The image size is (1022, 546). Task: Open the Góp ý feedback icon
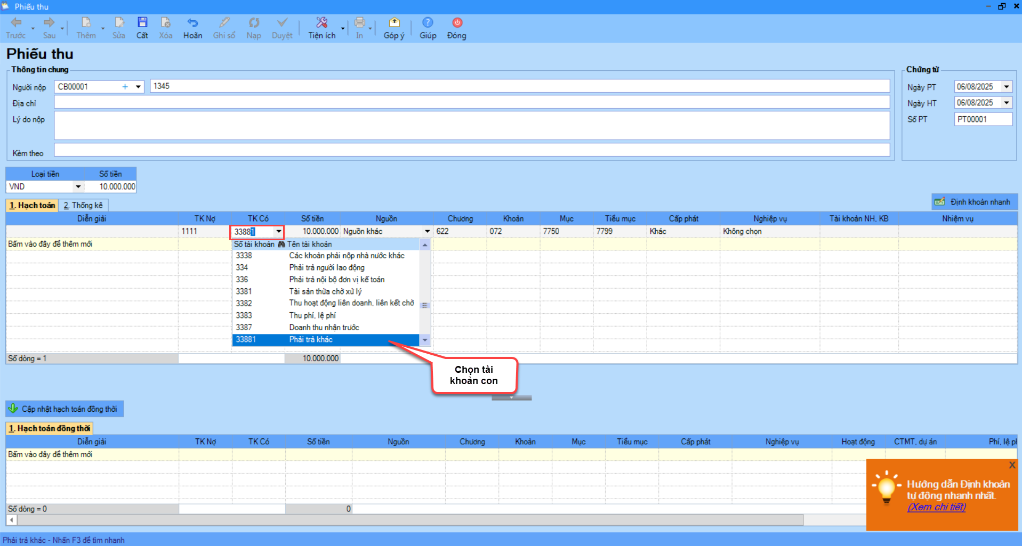click(394, 22)
